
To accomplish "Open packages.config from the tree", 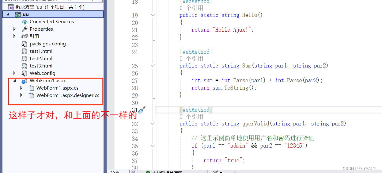I will point(48,44).
